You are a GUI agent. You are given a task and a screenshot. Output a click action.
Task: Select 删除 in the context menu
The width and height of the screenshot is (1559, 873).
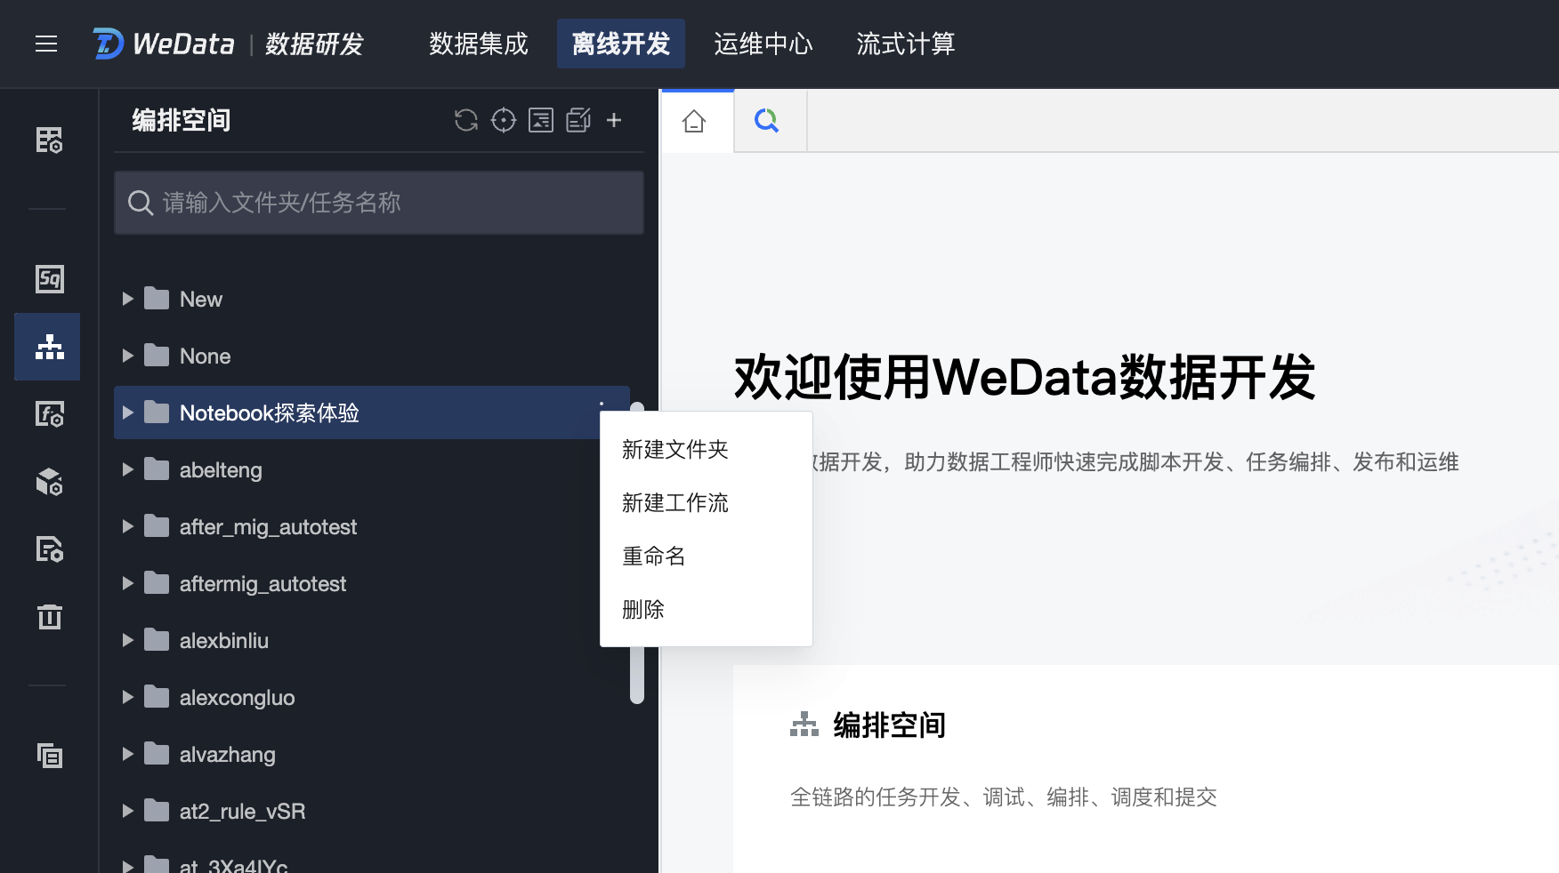(707, 610)
